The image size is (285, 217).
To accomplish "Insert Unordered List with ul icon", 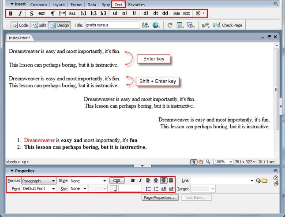I will (115, 13).
